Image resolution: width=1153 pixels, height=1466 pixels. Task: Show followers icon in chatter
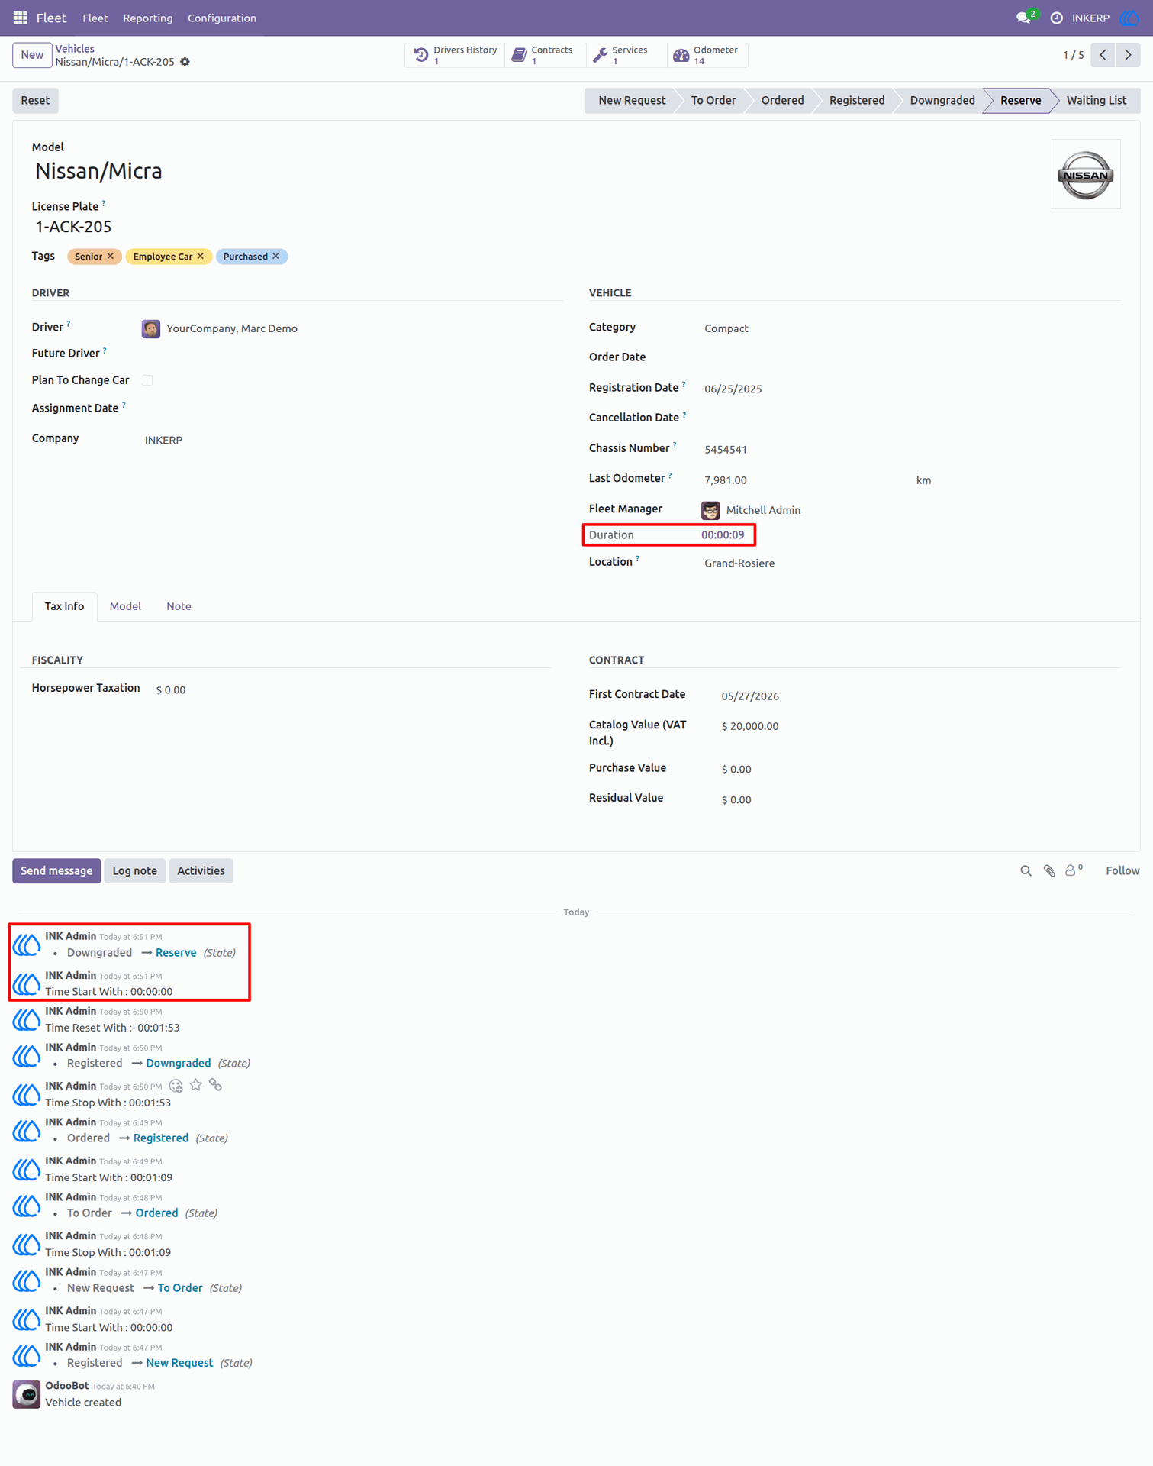pyautogui.click(x=1073, y=870)
